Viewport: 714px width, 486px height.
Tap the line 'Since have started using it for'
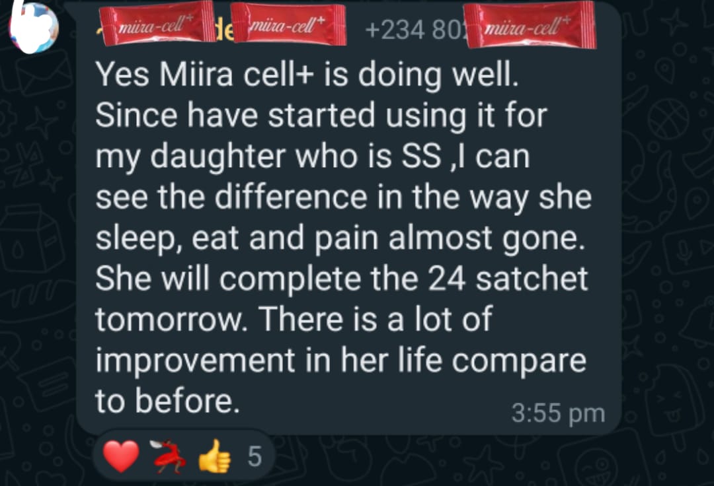click(x=321, y=116)
